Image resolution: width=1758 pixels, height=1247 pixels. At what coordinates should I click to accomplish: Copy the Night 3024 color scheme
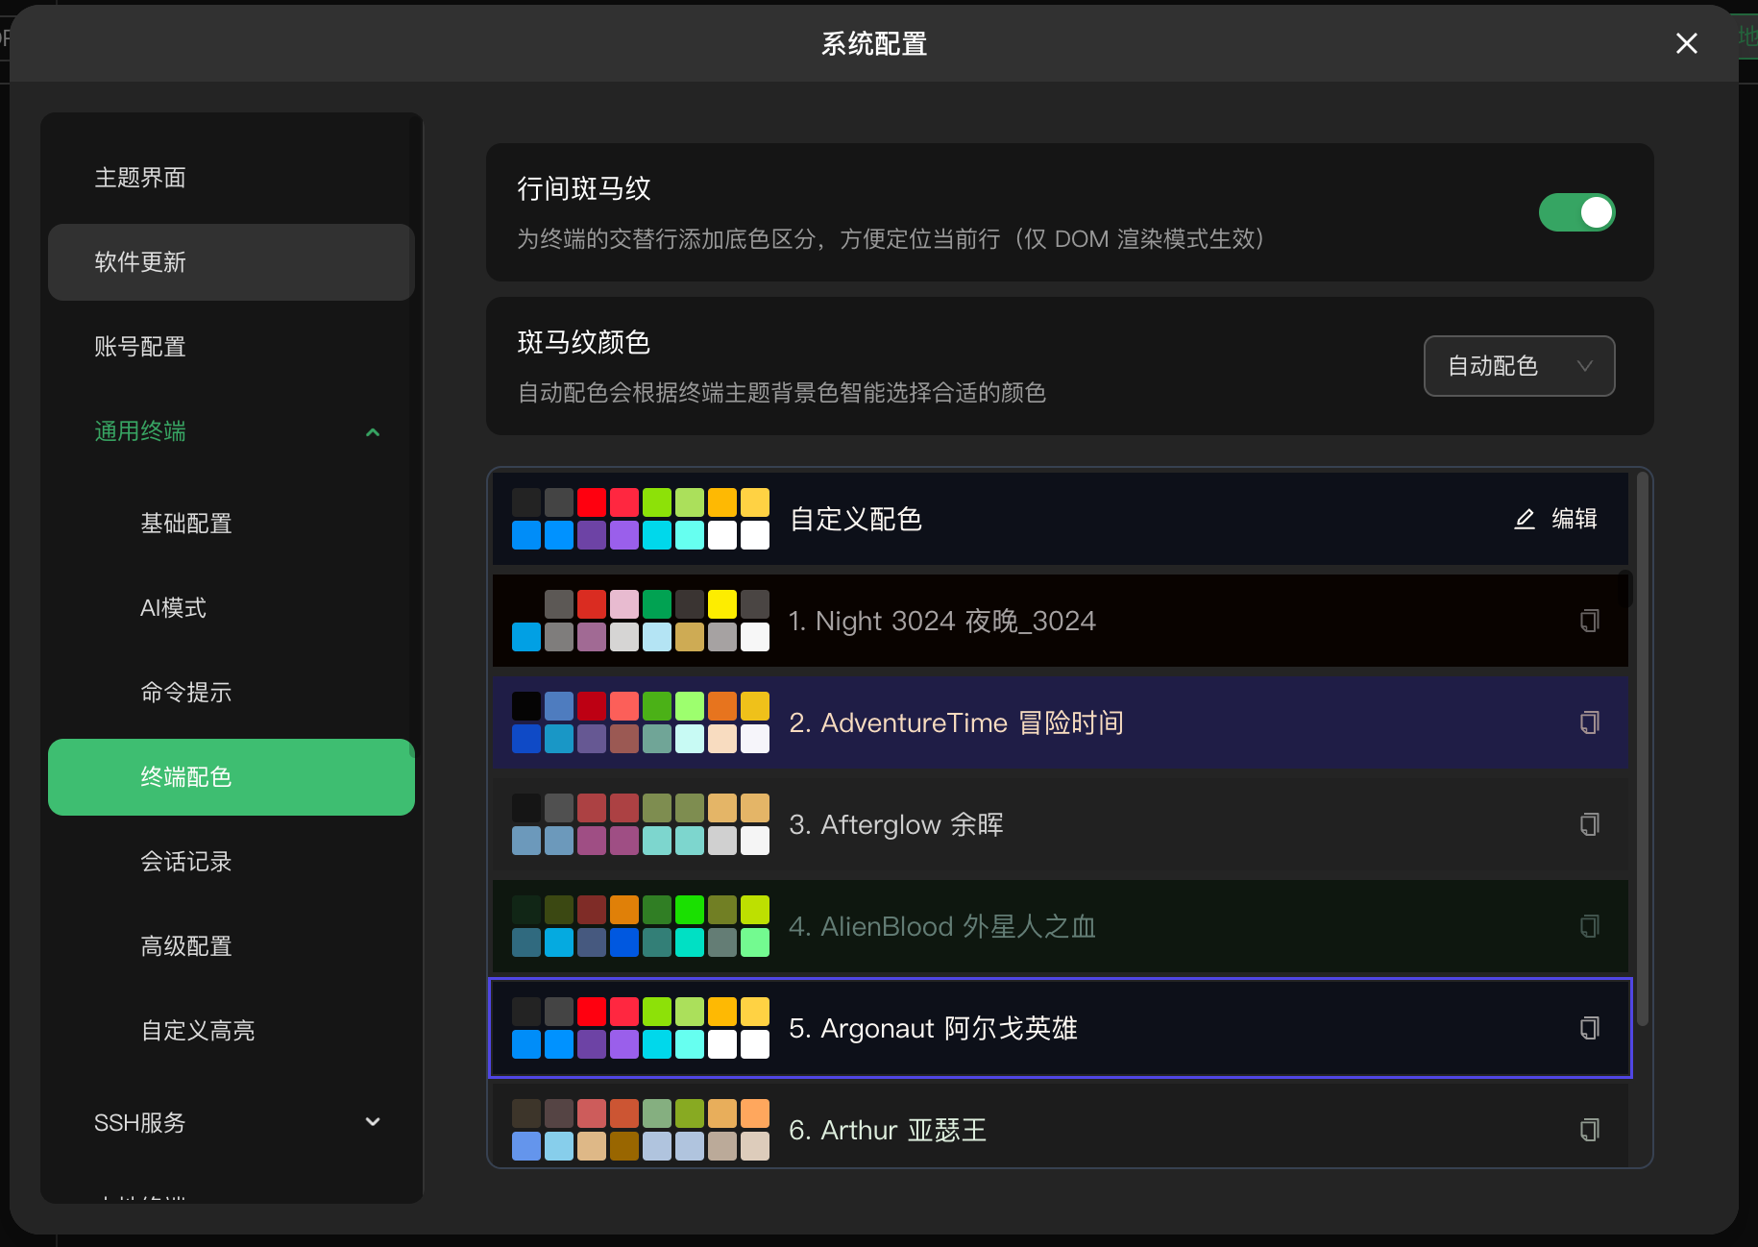coord(1590,621)
